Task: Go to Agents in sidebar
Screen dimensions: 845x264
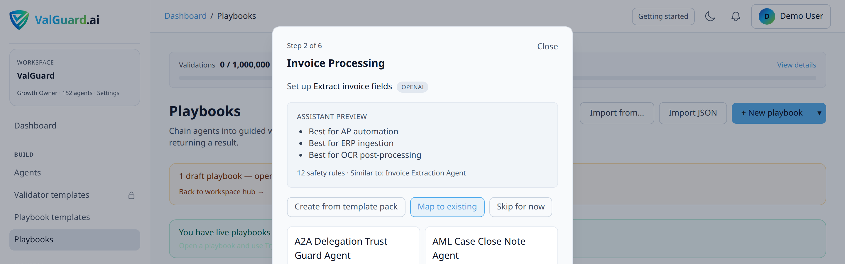Action: (x=75, y=172)
